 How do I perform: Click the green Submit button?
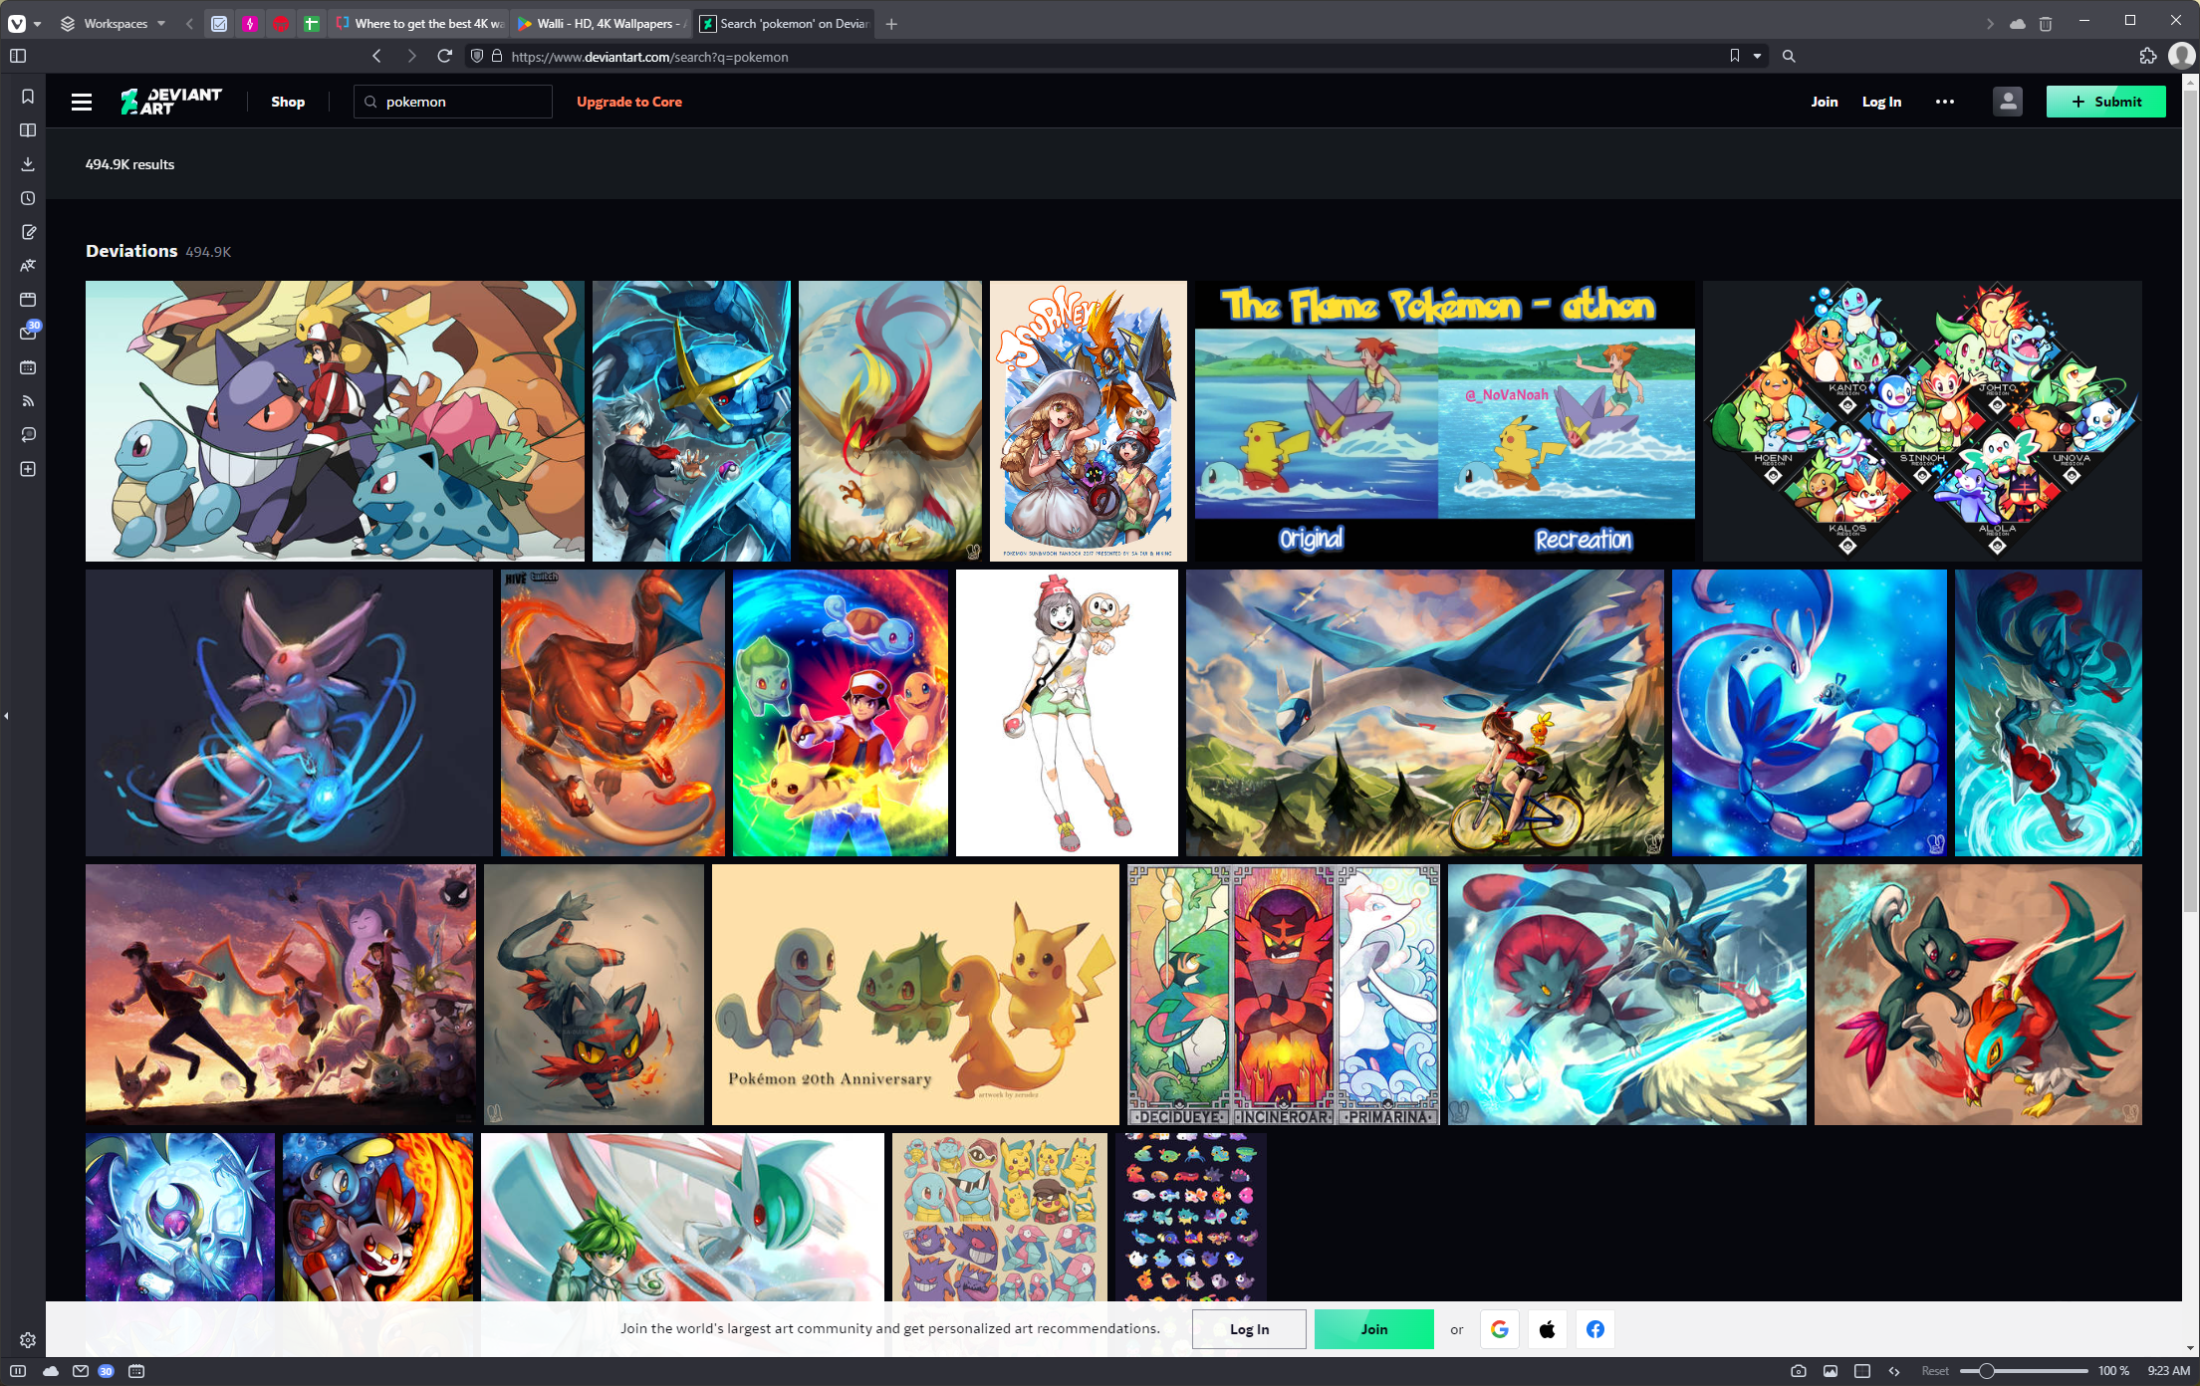point(2105,102)
